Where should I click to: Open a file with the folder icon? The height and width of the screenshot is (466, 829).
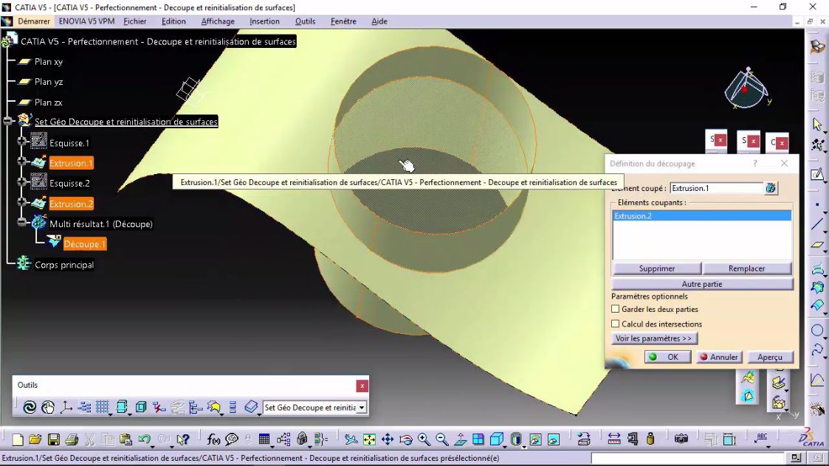coord(35,439)
